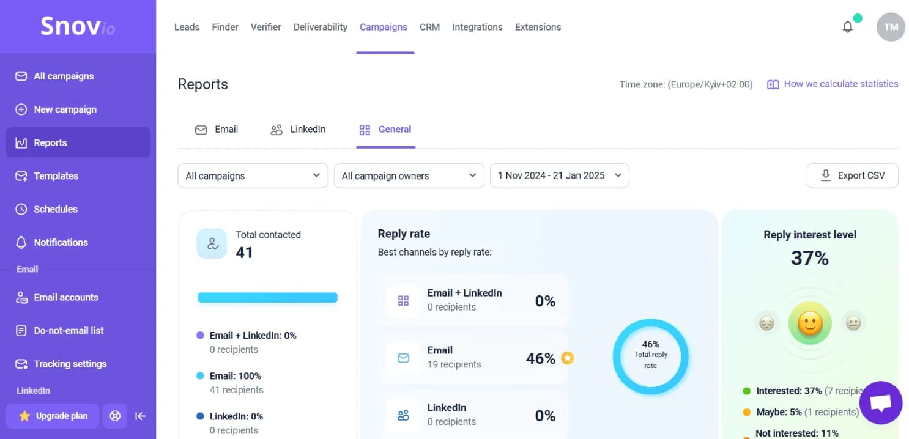This screenshot has width=909, height=439.
Task: Click the Maybe: 5% legend entry
Action: click(x=801, y=412)
